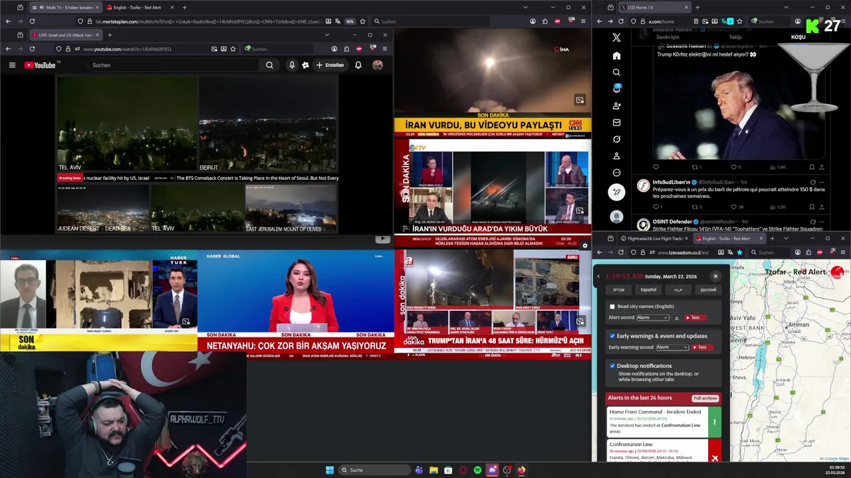Open Windows Start menu
Image resolution: width=851 pixels, height=478 pixels.
click(x=330, y=470)
